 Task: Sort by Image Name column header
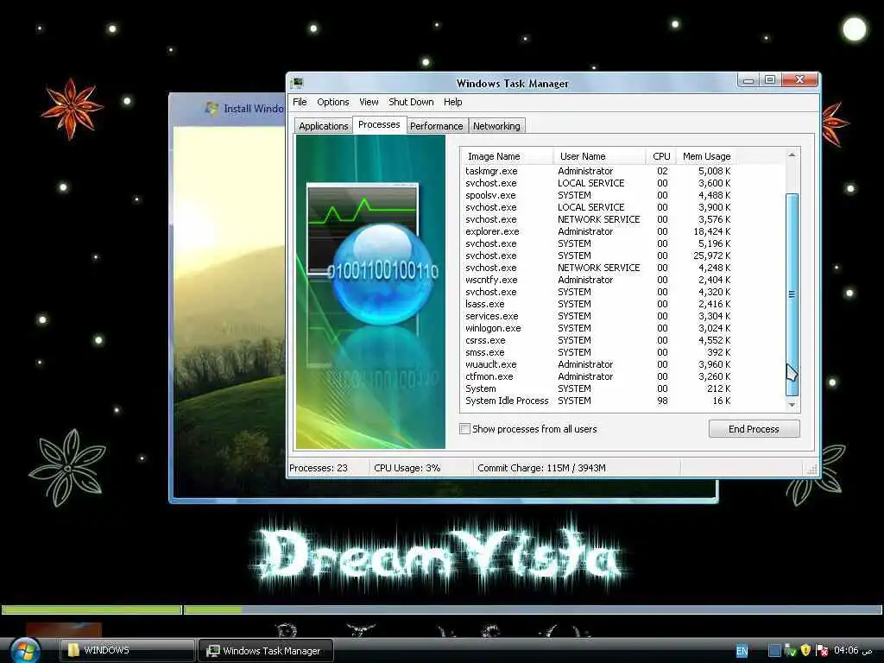506,156
